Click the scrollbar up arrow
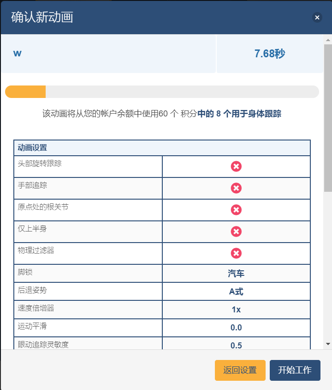Viewport: 332px width, 390px height. 328,40
